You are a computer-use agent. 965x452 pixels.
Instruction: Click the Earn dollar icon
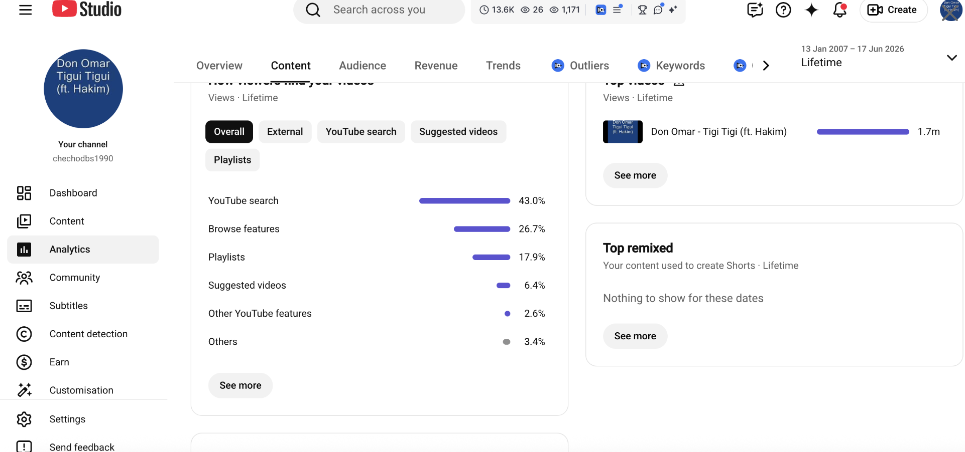coord(24,362)
